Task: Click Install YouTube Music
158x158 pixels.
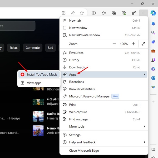Action: point(39,74)
